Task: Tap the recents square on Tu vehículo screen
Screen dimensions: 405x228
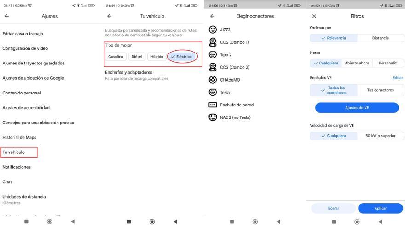Action: [x=129, y=222]
